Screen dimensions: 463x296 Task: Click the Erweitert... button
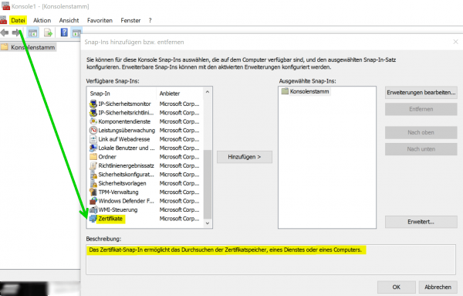point(421,222)
